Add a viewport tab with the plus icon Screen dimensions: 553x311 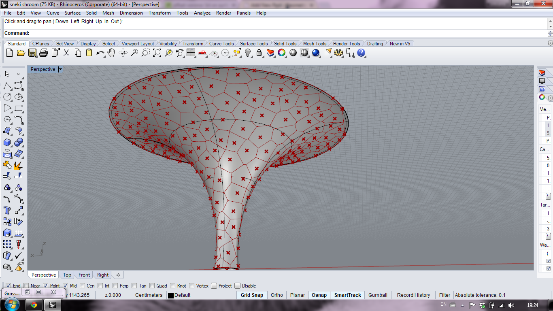click(x=118, y=275)
